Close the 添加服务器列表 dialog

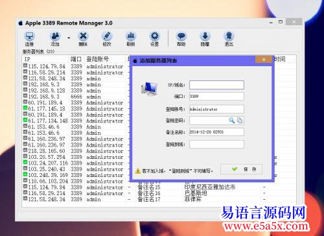coord(264,60)
